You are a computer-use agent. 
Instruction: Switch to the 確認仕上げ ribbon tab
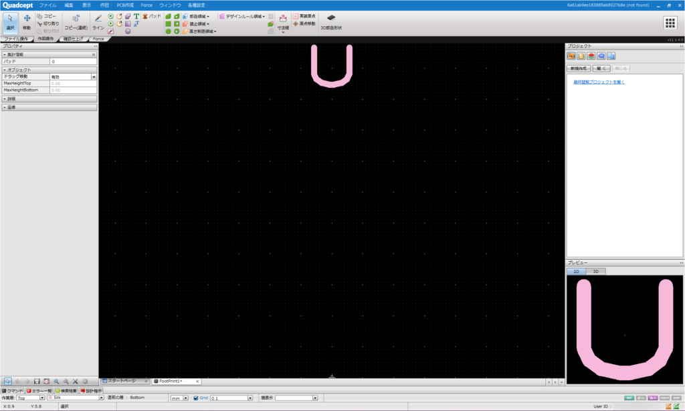73,39
